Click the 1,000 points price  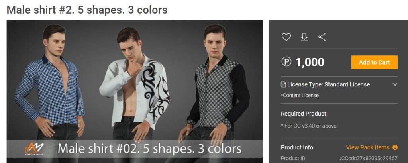click(310, 62)
